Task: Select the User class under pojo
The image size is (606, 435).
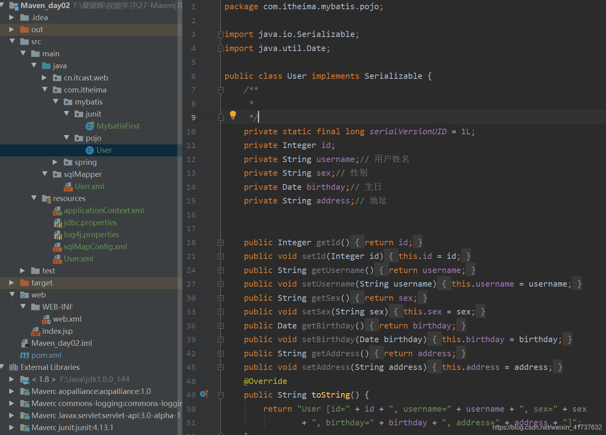Action: (104, 150)
